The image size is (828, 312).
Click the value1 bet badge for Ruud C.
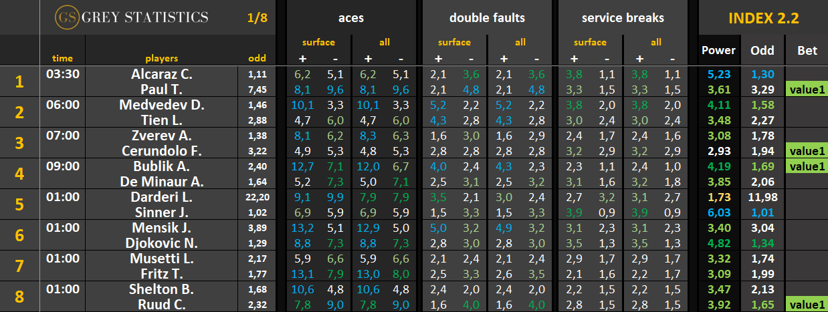click(x=807, y=305)
